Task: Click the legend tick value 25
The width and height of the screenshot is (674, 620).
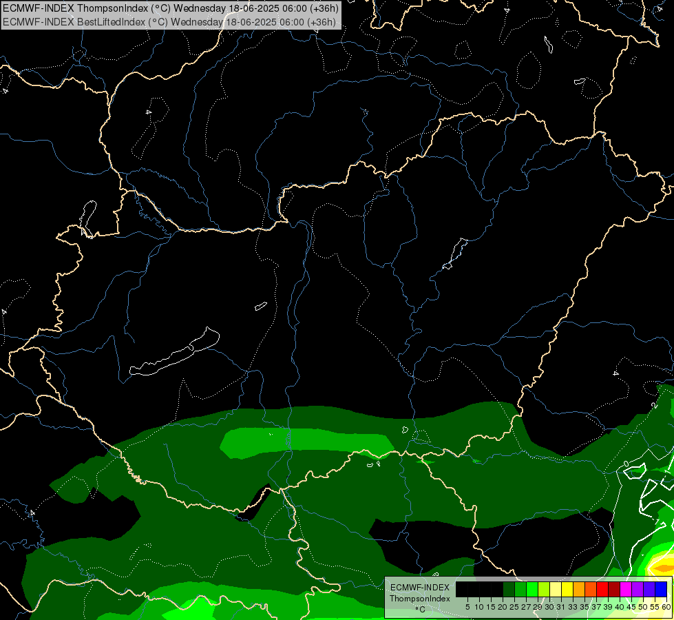Action: pos(514,607)
